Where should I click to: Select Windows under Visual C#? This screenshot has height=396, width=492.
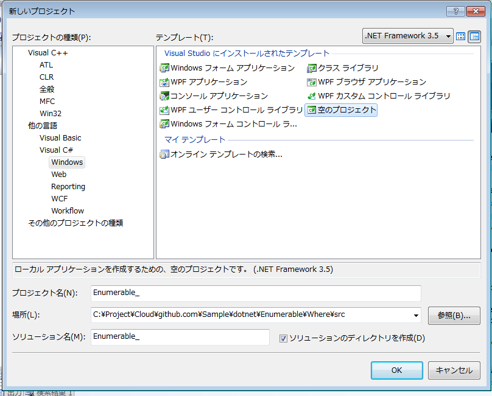(x=67, y=162)
